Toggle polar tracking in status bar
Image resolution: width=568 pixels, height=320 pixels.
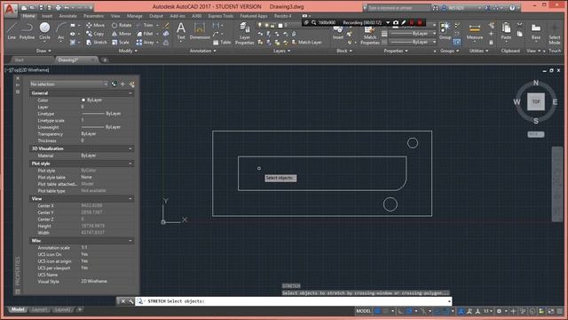(x=409, y=311)
